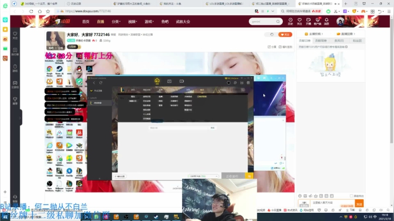Open the 直播 nav item
Viewport: 394px width, 221px height.
[x=101, y=21]
